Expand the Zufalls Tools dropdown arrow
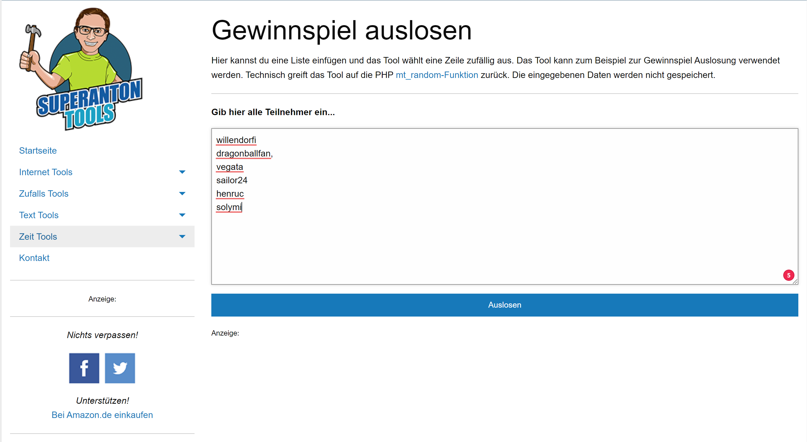Image resolution: width=807 pixels, height=442 pixels. click(x=182, y=193)
